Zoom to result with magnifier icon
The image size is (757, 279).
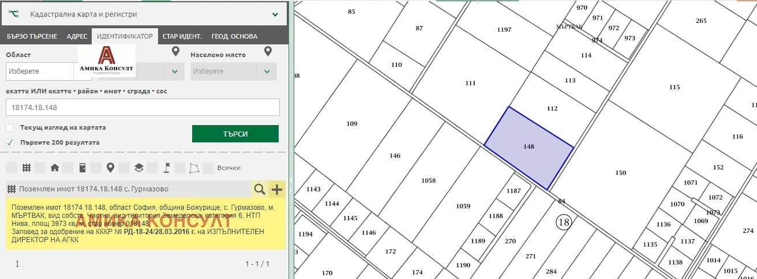pyautogui.click(x=260, y=189)
